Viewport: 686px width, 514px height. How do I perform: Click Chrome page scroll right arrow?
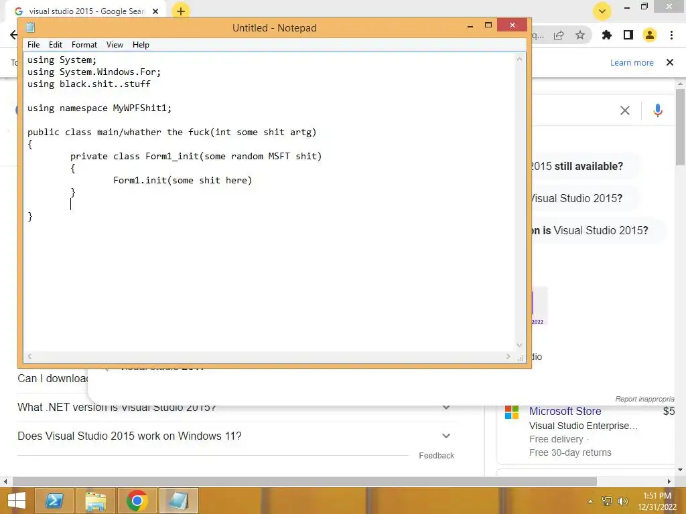click(x=669, y=481)
